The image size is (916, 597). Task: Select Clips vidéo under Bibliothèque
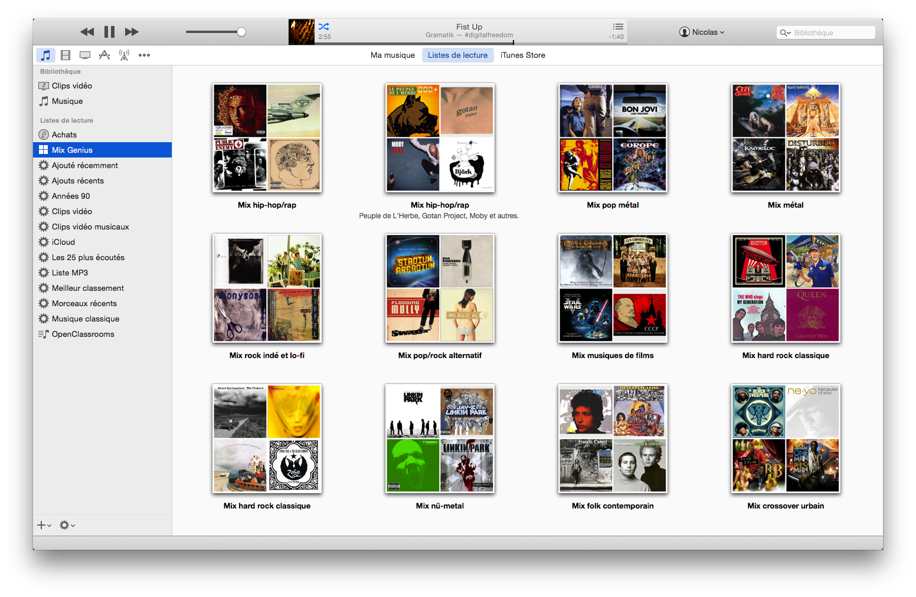[103, 86]
